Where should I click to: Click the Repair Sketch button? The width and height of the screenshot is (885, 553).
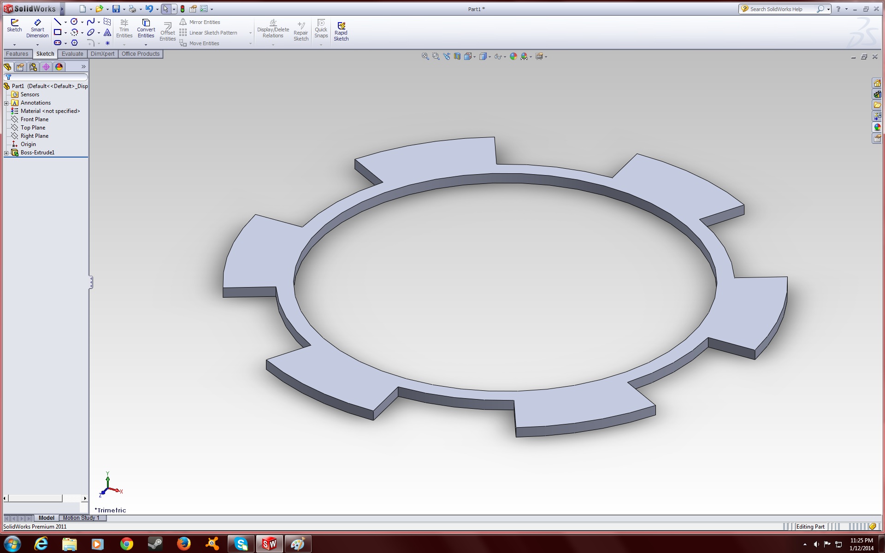(301, 31)
